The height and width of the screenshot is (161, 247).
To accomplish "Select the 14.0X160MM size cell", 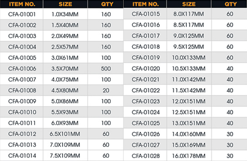I will (189, 134).
